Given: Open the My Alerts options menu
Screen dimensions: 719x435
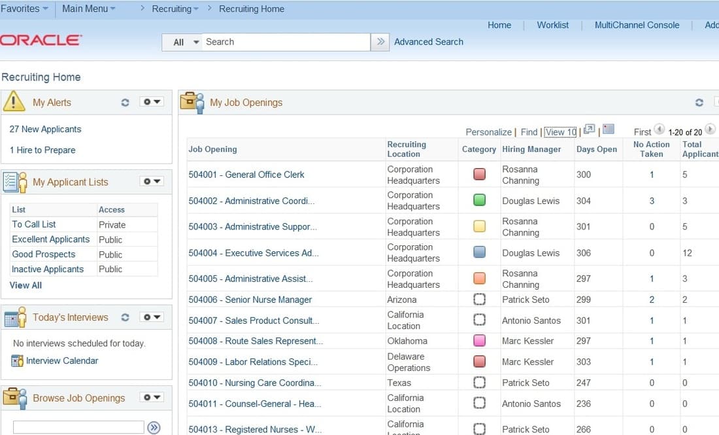Looking at the screenshot, I should coord(152,101).
